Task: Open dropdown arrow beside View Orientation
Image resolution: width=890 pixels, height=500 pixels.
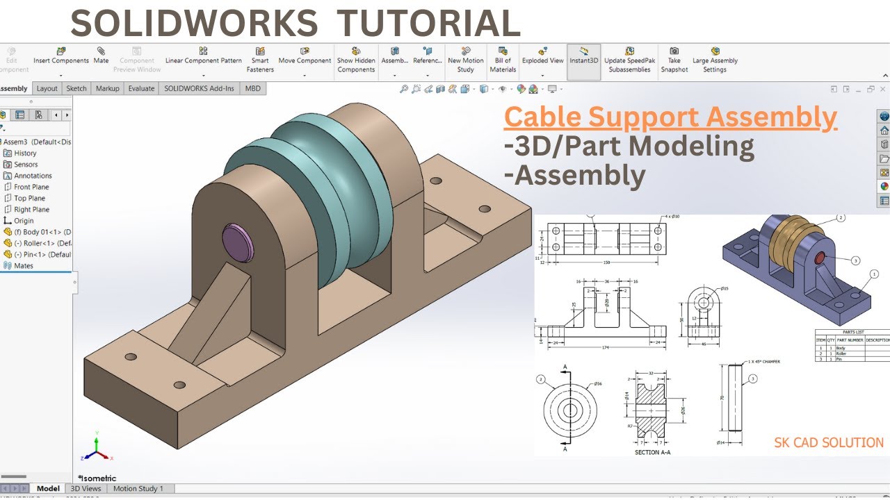Action: click(473, 90)
